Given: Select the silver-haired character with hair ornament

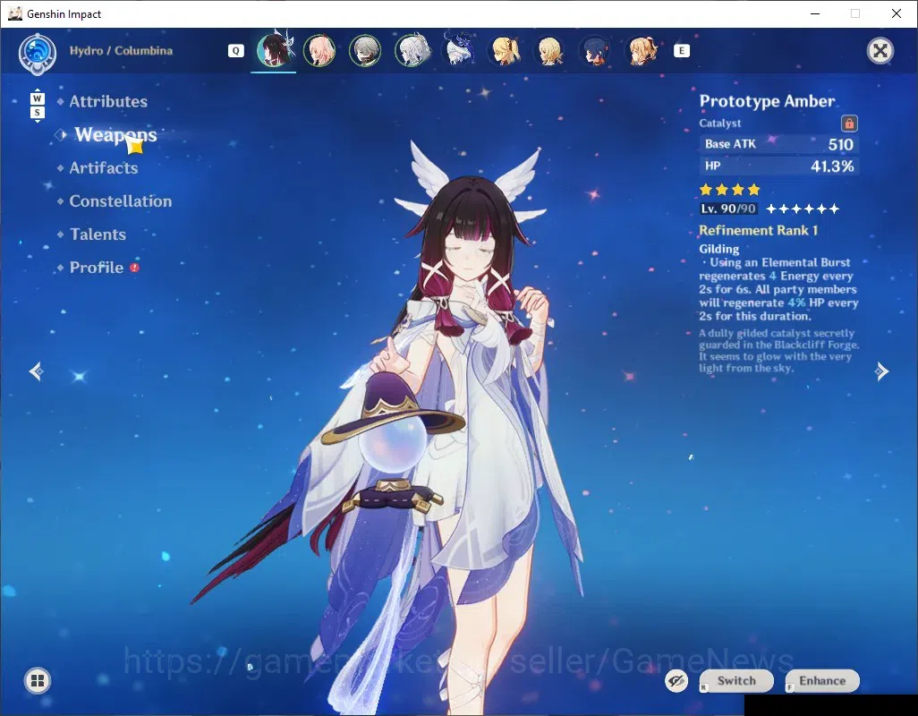Looking at the screenshot, I should pyautogui.click(x=412, y=50).
